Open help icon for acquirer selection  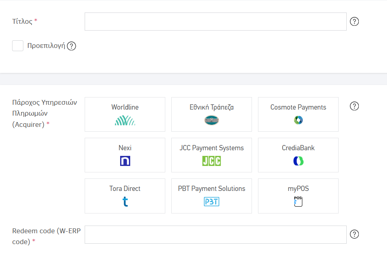point(354,106)
